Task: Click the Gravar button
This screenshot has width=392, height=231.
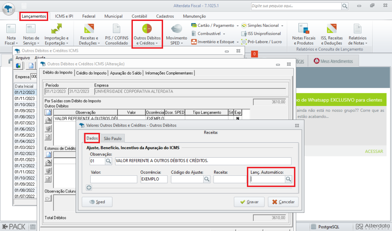Action: [249, 202]
